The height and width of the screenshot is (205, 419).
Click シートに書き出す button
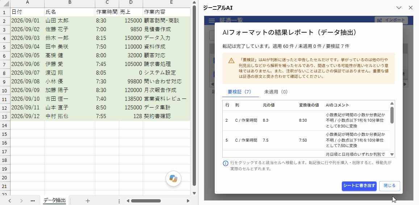359,186
